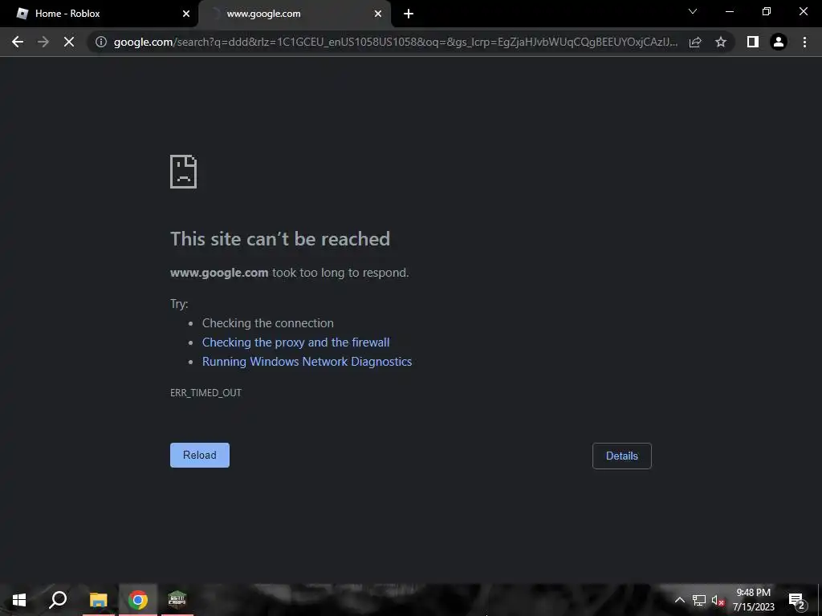
Task: Select the www.google.com tab
Action: 295,14
